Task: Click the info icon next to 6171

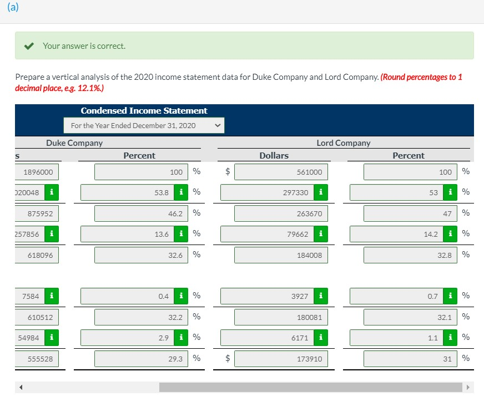Action: coord(321,337)
